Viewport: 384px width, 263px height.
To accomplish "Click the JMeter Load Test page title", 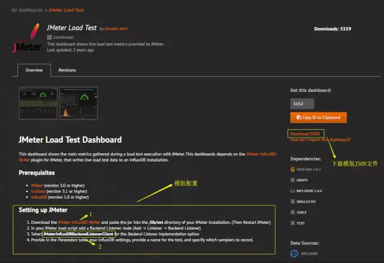I will pos(72,28).
